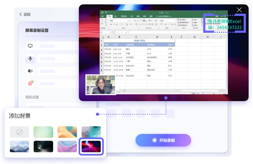Select the red-blue neon background thumbnail

point(91,147)
